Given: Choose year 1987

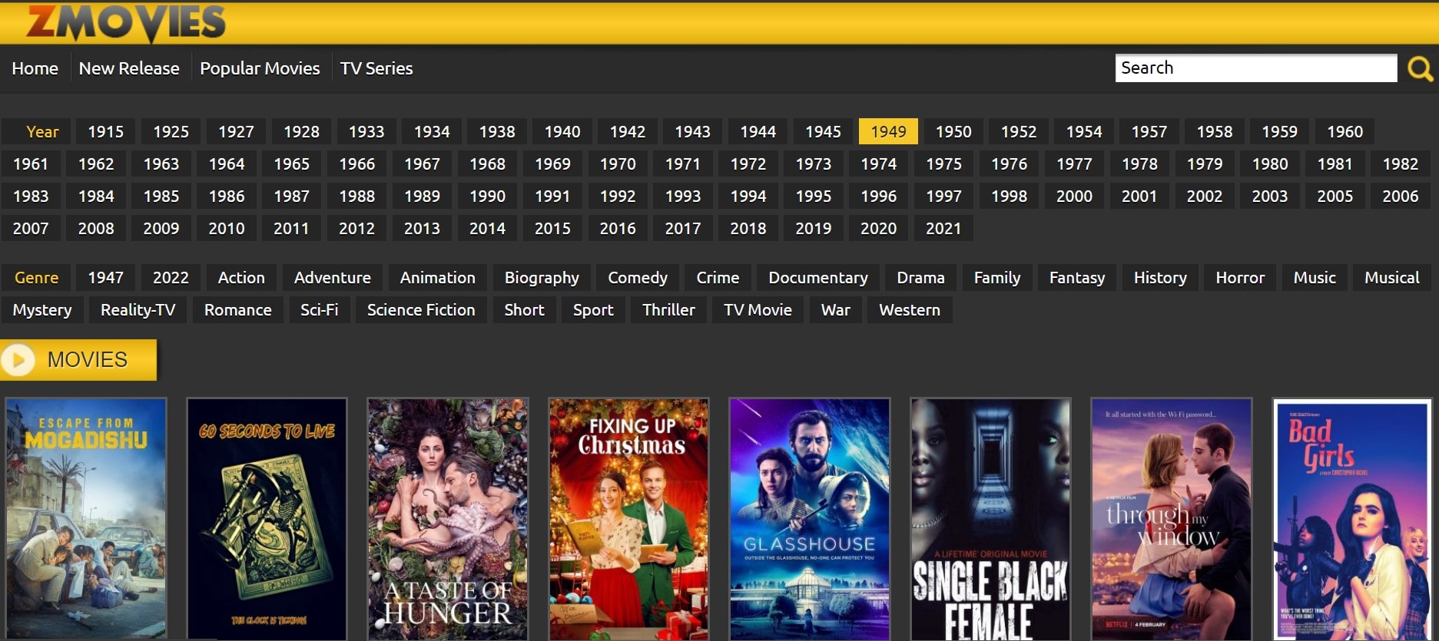Looking at the screenshot, I should [291, 196].
